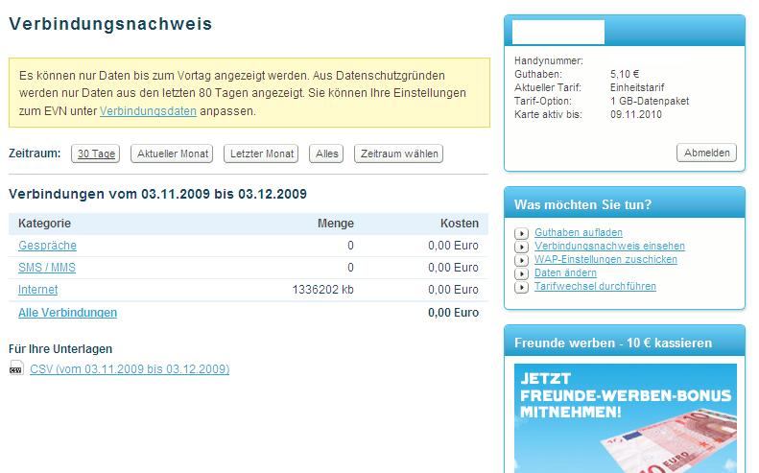Show connections for Letzter Monat

pyautogui.click(x=261, y=154)
